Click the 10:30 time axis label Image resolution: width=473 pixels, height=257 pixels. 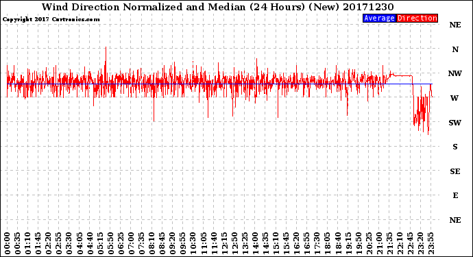click(x=193, y=243)
